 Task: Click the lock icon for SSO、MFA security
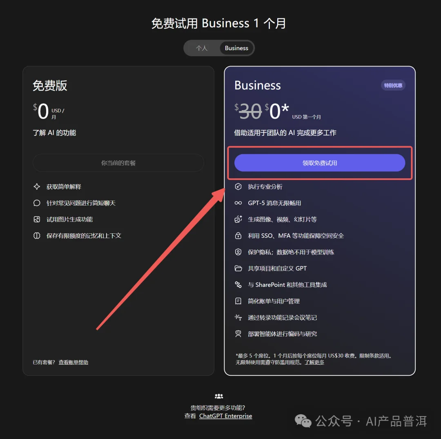tap(238, 235)
